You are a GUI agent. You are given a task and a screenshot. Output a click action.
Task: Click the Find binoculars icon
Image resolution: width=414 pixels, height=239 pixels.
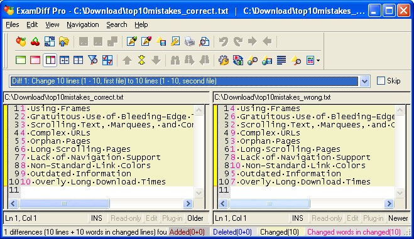(x=175, y=60)
